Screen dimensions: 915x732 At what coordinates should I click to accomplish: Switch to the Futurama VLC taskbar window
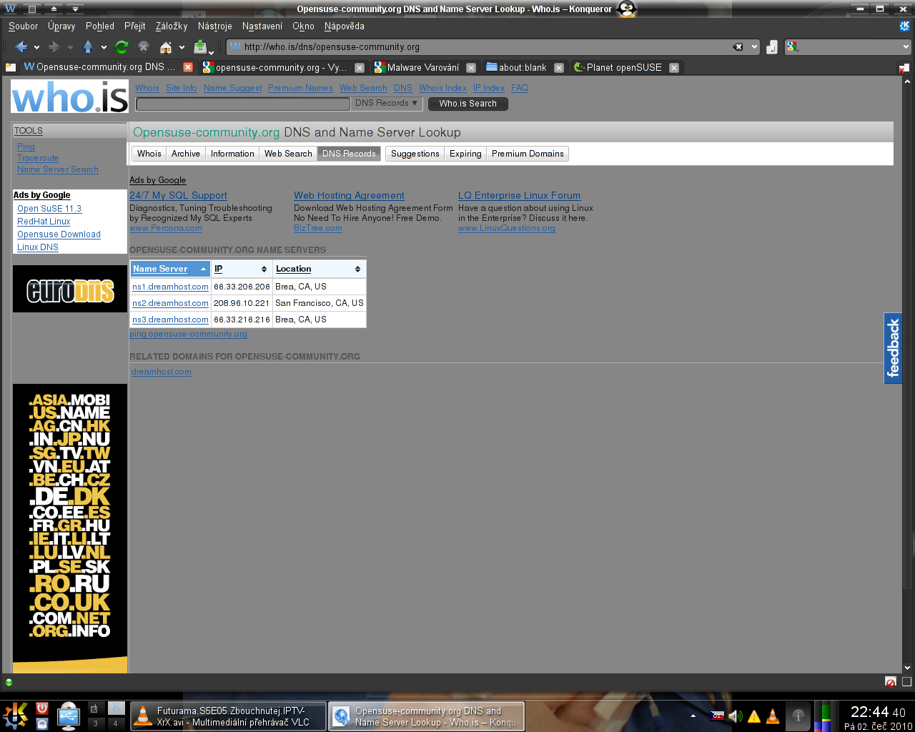pos(228,716)
